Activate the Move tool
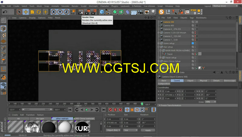 (x=26, y=12)
